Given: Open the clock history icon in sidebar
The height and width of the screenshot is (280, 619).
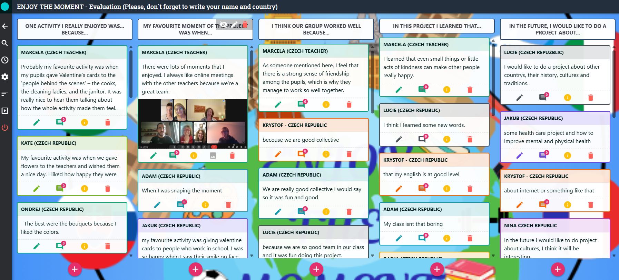Looking at the screenshot, I should click(x=5, y=60).
